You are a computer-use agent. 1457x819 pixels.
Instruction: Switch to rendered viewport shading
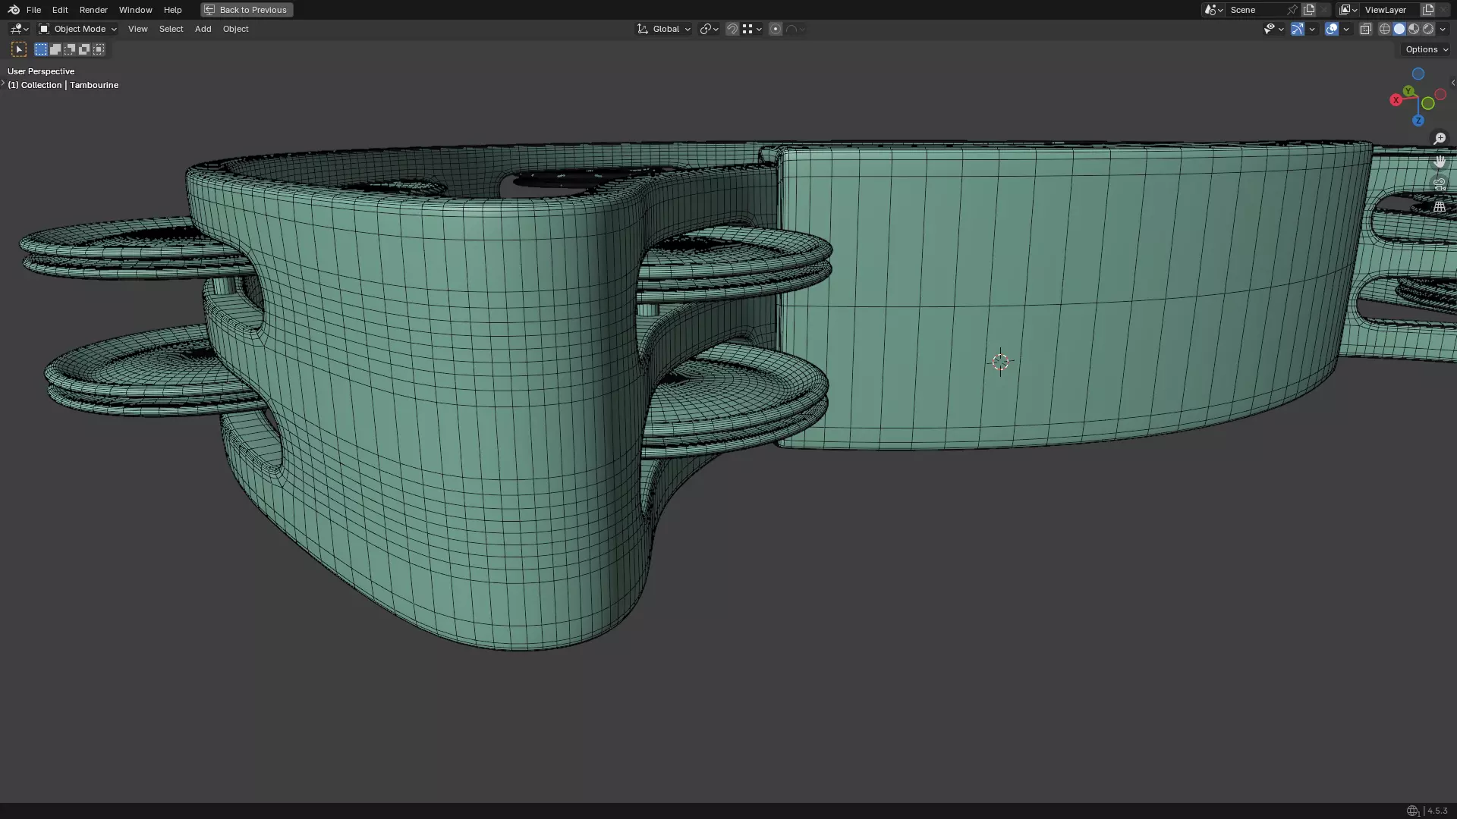pyautogui.click(x=1428, y=29)
